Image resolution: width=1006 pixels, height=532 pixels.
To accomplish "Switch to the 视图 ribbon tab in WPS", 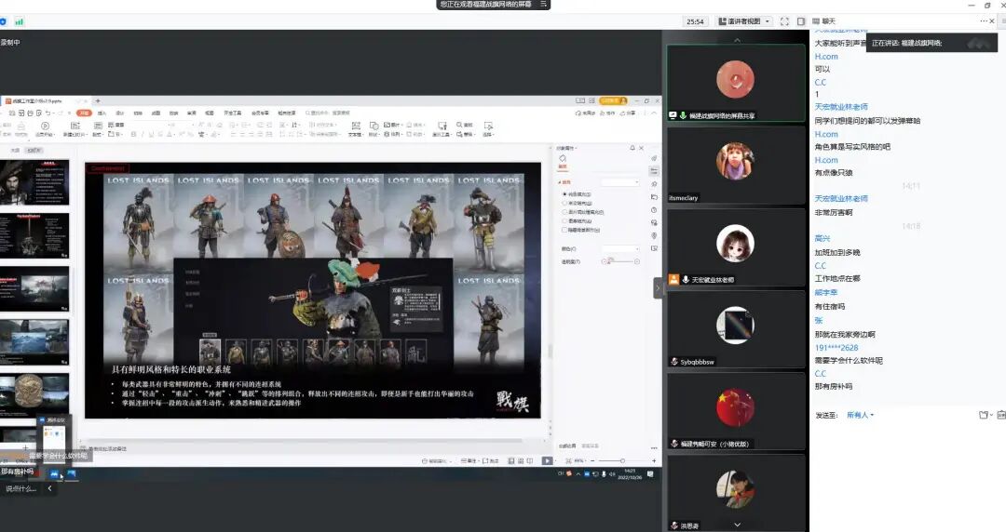I will pos(210,113).
